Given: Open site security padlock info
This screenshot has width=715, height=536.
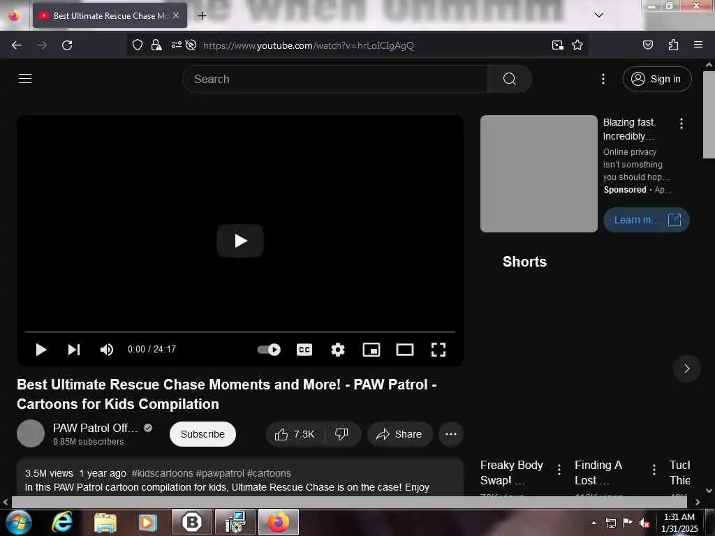Looking at the screenshot, I should click(156, 45).
